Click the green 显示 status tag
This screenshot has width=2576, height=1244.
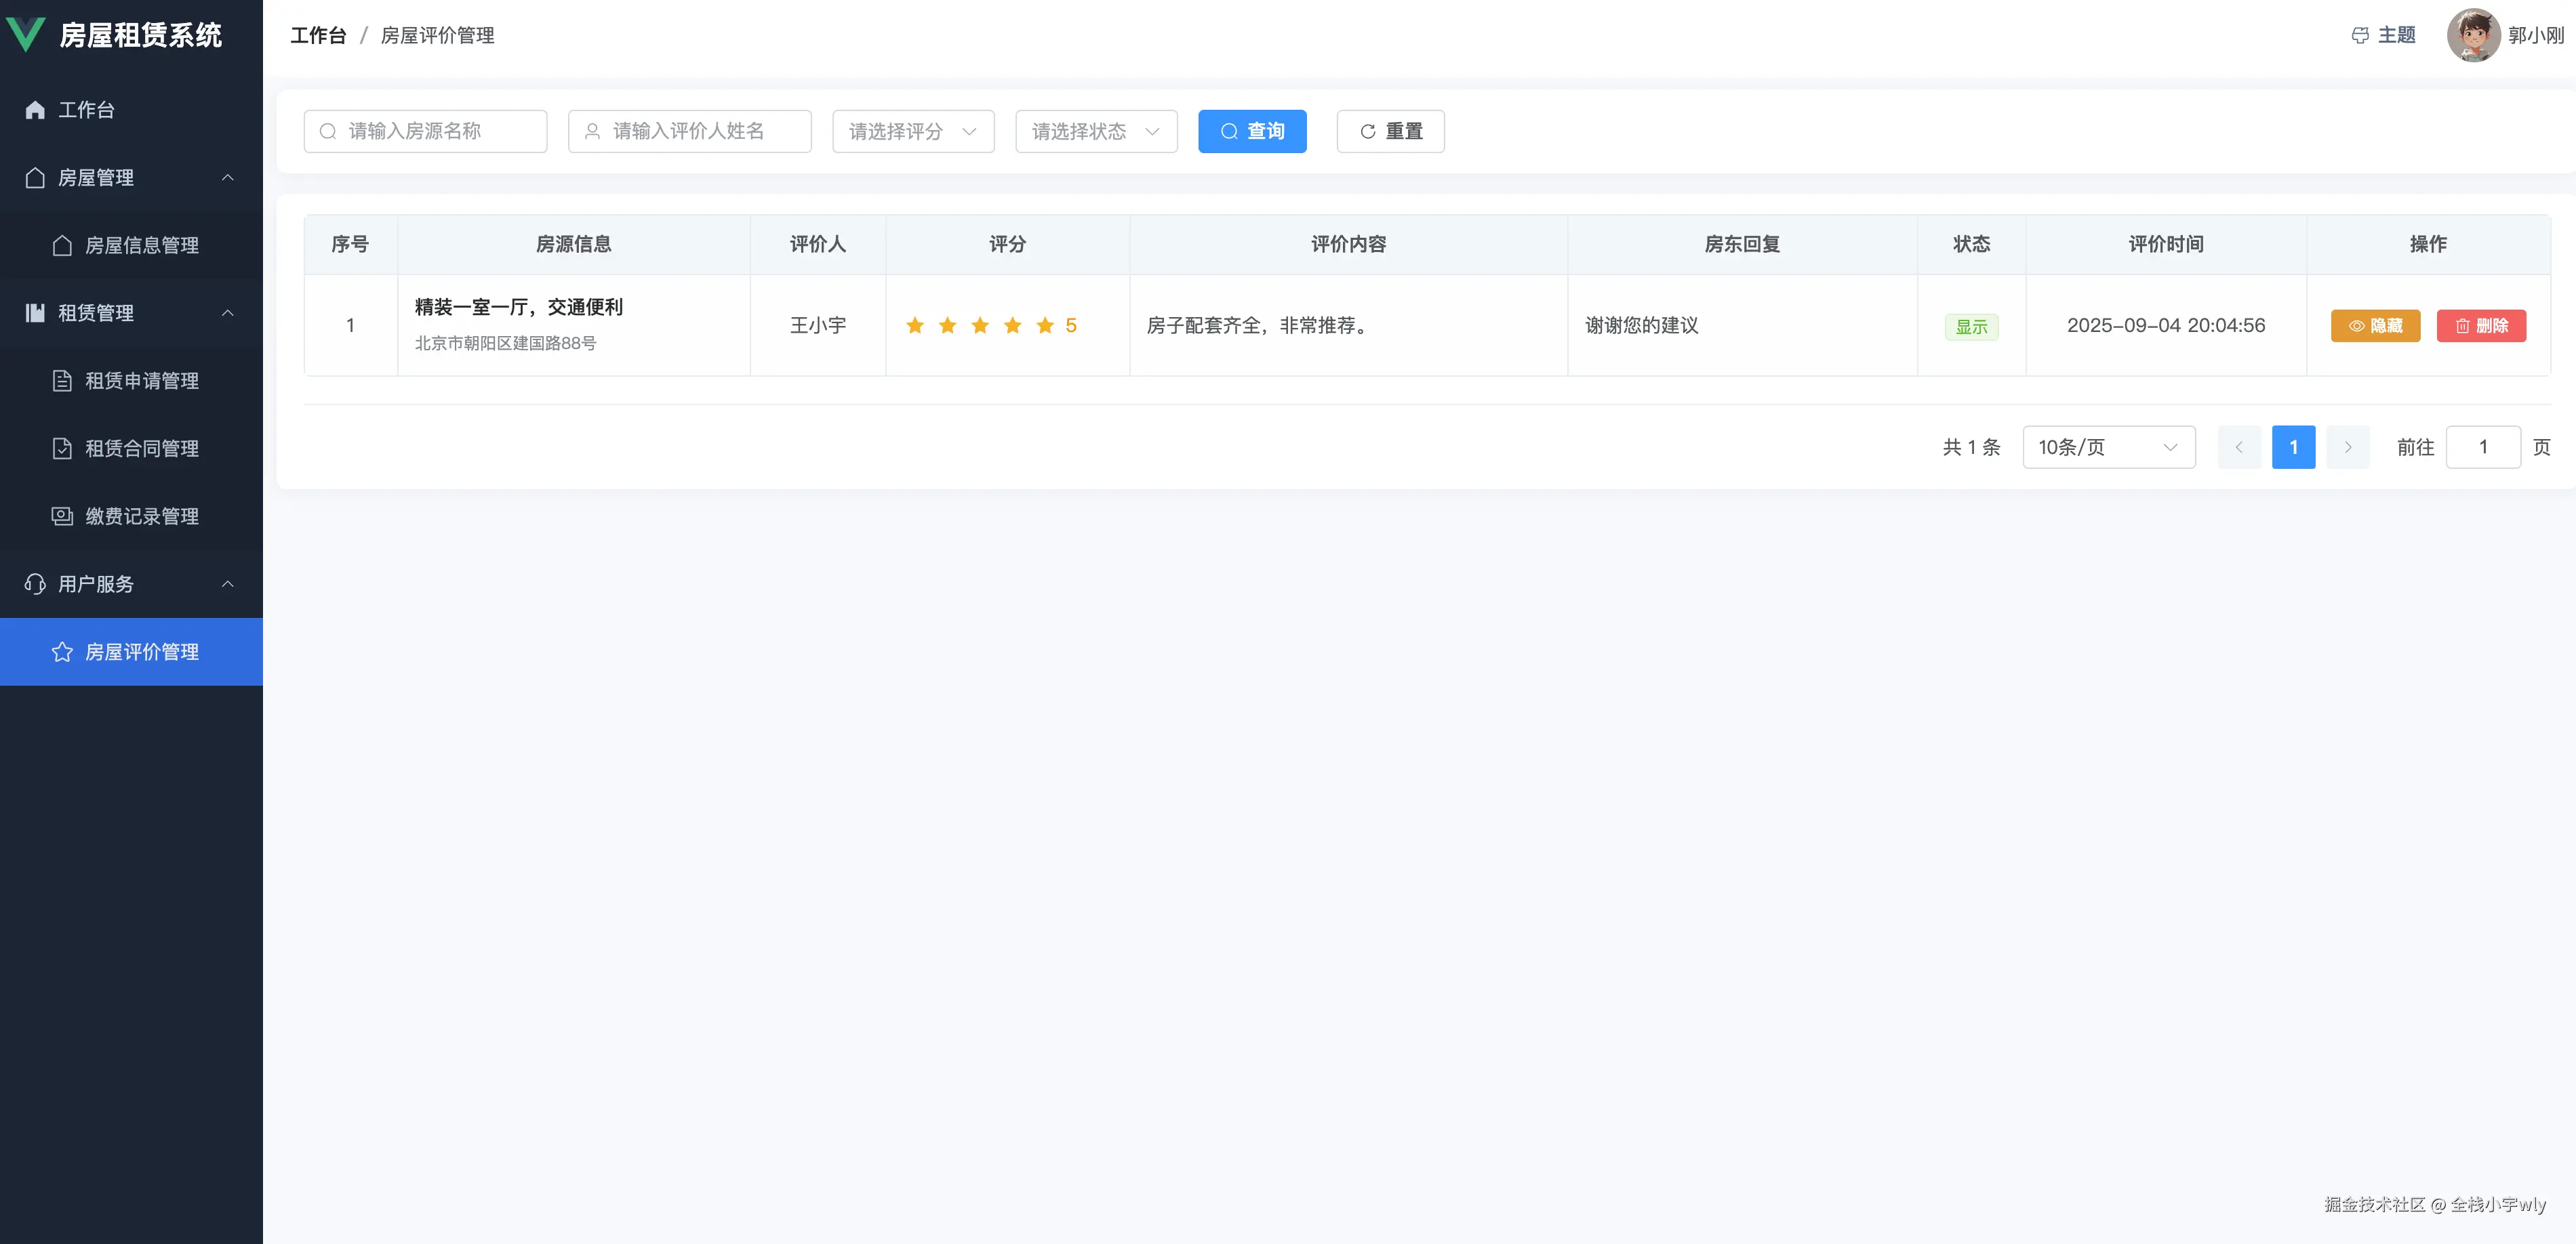coord(1971,327)
